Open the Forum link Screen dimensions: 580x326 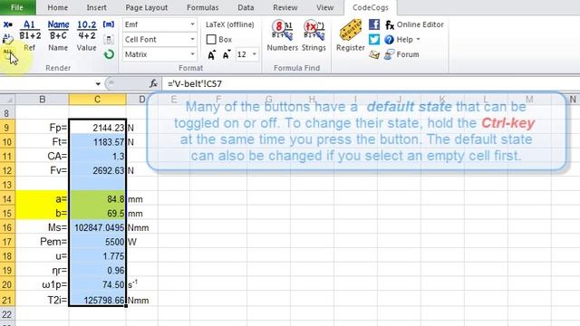coord(401,54)
